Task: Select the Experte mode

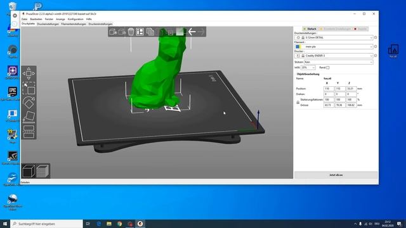Action: pos(361,29)
